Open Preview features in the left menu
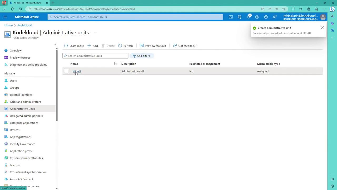The image size is (337, 190). 20,58
